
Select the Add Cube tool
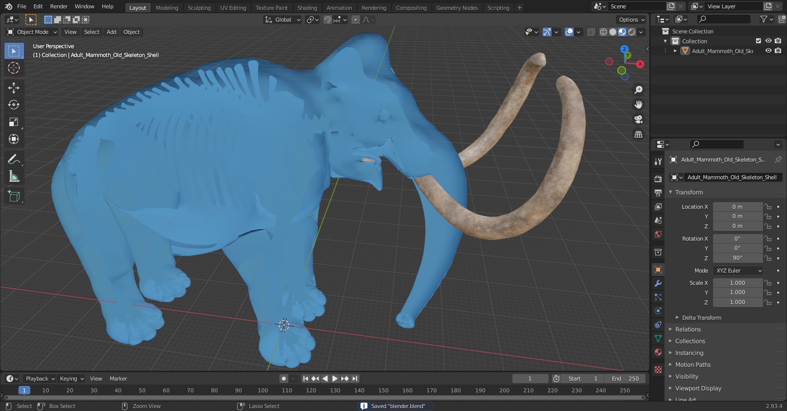(14, 196)
